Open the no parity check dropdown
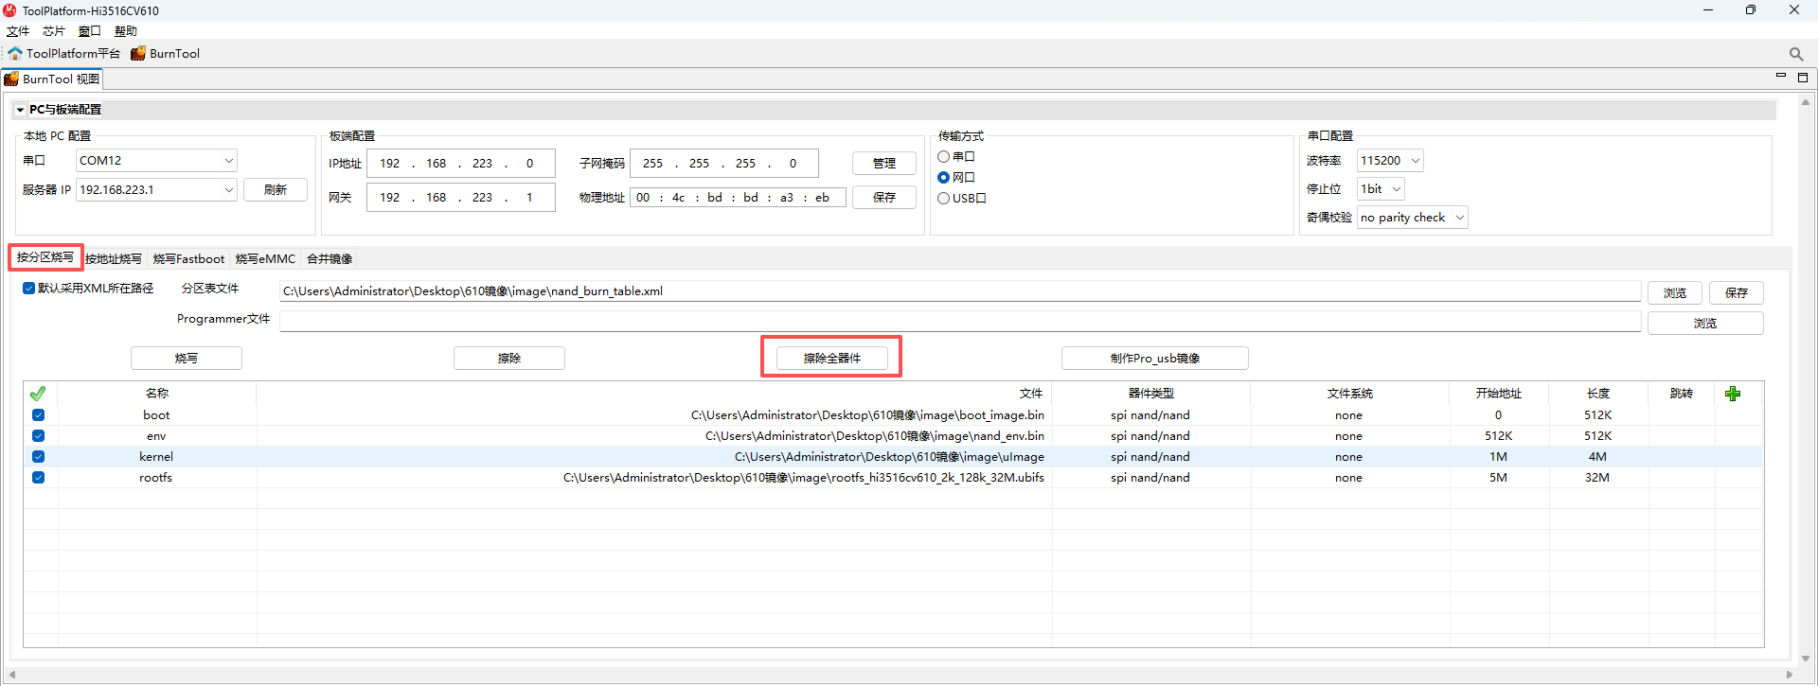Image resolution: width=1818 pixels, height=686 pixels. (x=1412, y=218)
